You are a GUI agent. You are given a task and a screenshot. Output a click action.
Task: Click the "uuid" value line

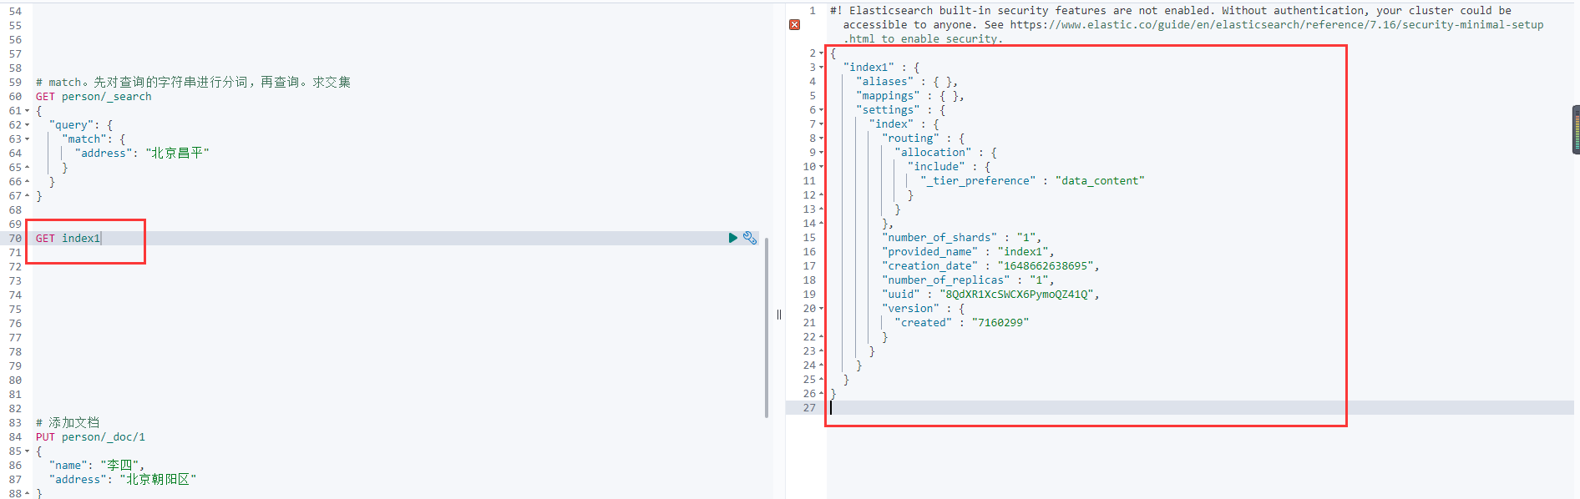pyautogui.click(x=991, y=295)
